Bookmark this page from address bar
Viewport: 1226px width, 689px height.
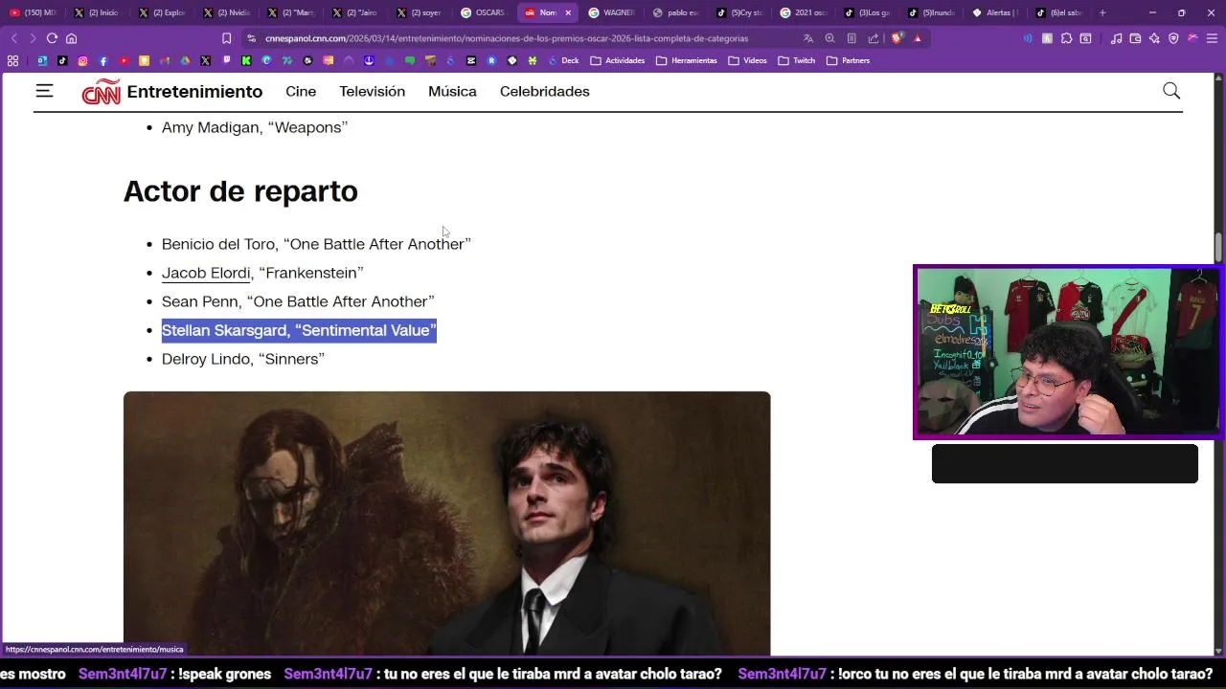226,38
